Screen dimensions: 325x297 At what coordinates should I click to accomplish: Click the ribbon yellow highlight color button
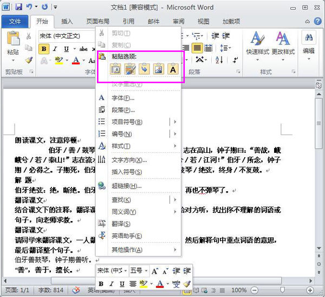click(x=59, y=60)
